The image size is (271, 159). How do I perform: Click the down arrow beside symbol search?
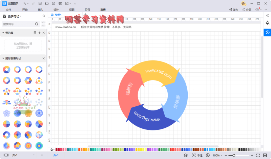[43, 26]
